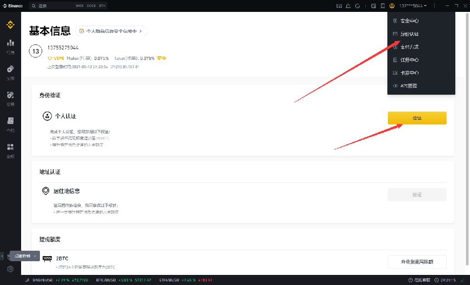The width and height of the screenshot is (470, 285).
Task: Click the clock icon in the status bar
Action: 436,280
